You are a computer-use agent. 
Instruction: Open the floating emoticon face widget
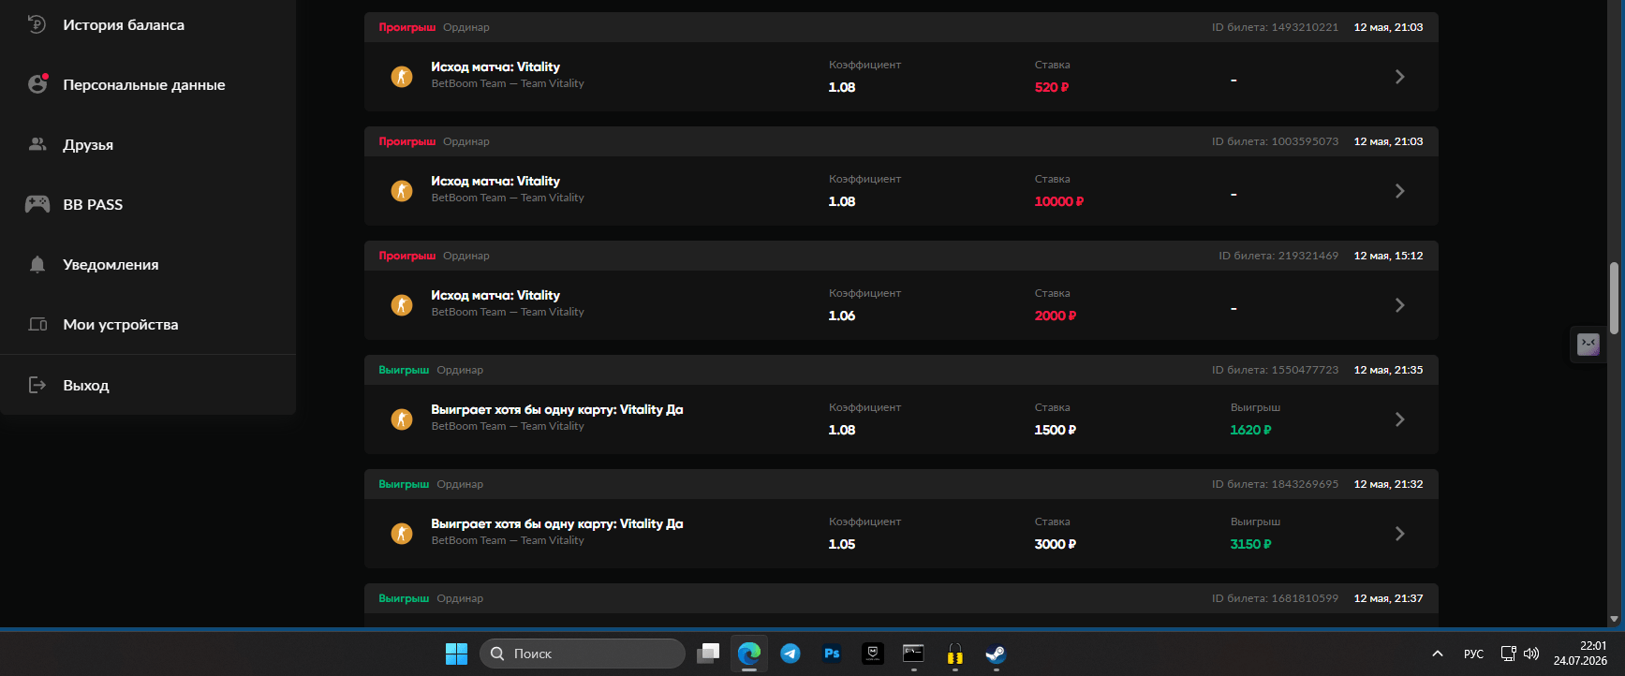1588,345
